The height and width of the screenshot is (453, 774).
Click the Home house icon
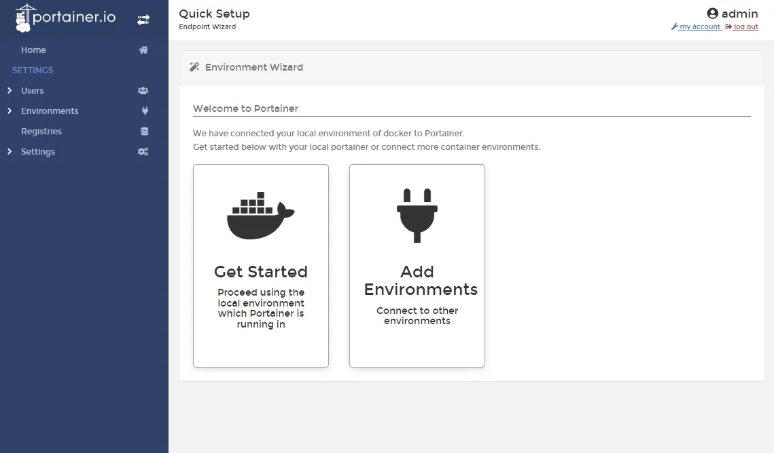click(143, 50)
